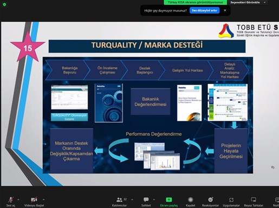Expand the arrow next to Sohbet
This screenshot has width=279, height=208.
coord(154,200)
